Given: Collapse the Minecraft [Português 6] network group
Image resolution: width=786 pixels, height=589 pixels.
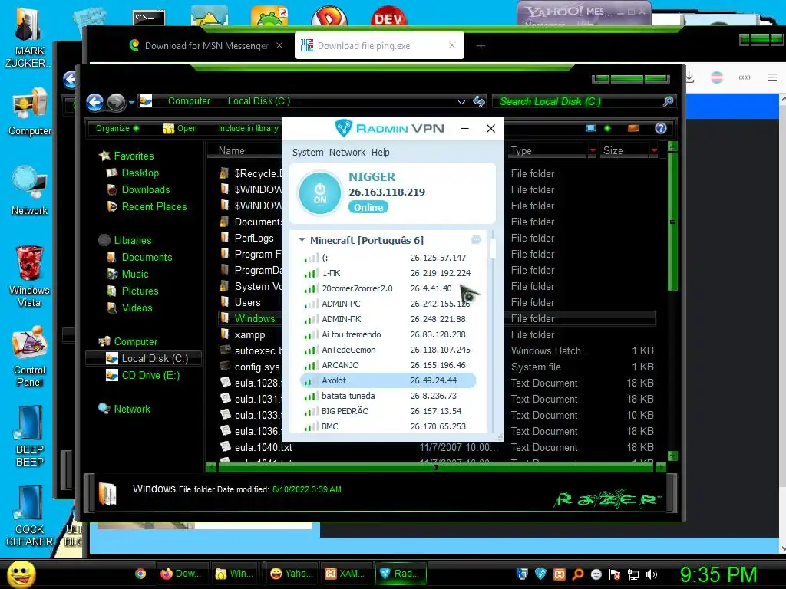Looking at the screenshot, I should coord(302,240).
